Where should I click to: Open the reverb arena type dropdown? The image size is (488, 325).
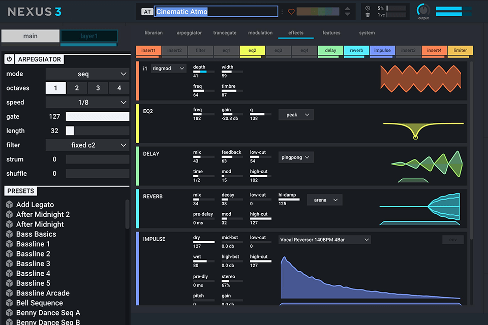pyautogui.click(x=325, y=200)
